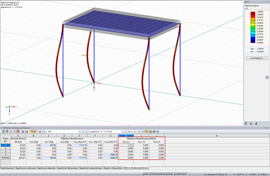Click cell 1690.32 in row 4
Screen dimensions: 270x176
point(110,154)
